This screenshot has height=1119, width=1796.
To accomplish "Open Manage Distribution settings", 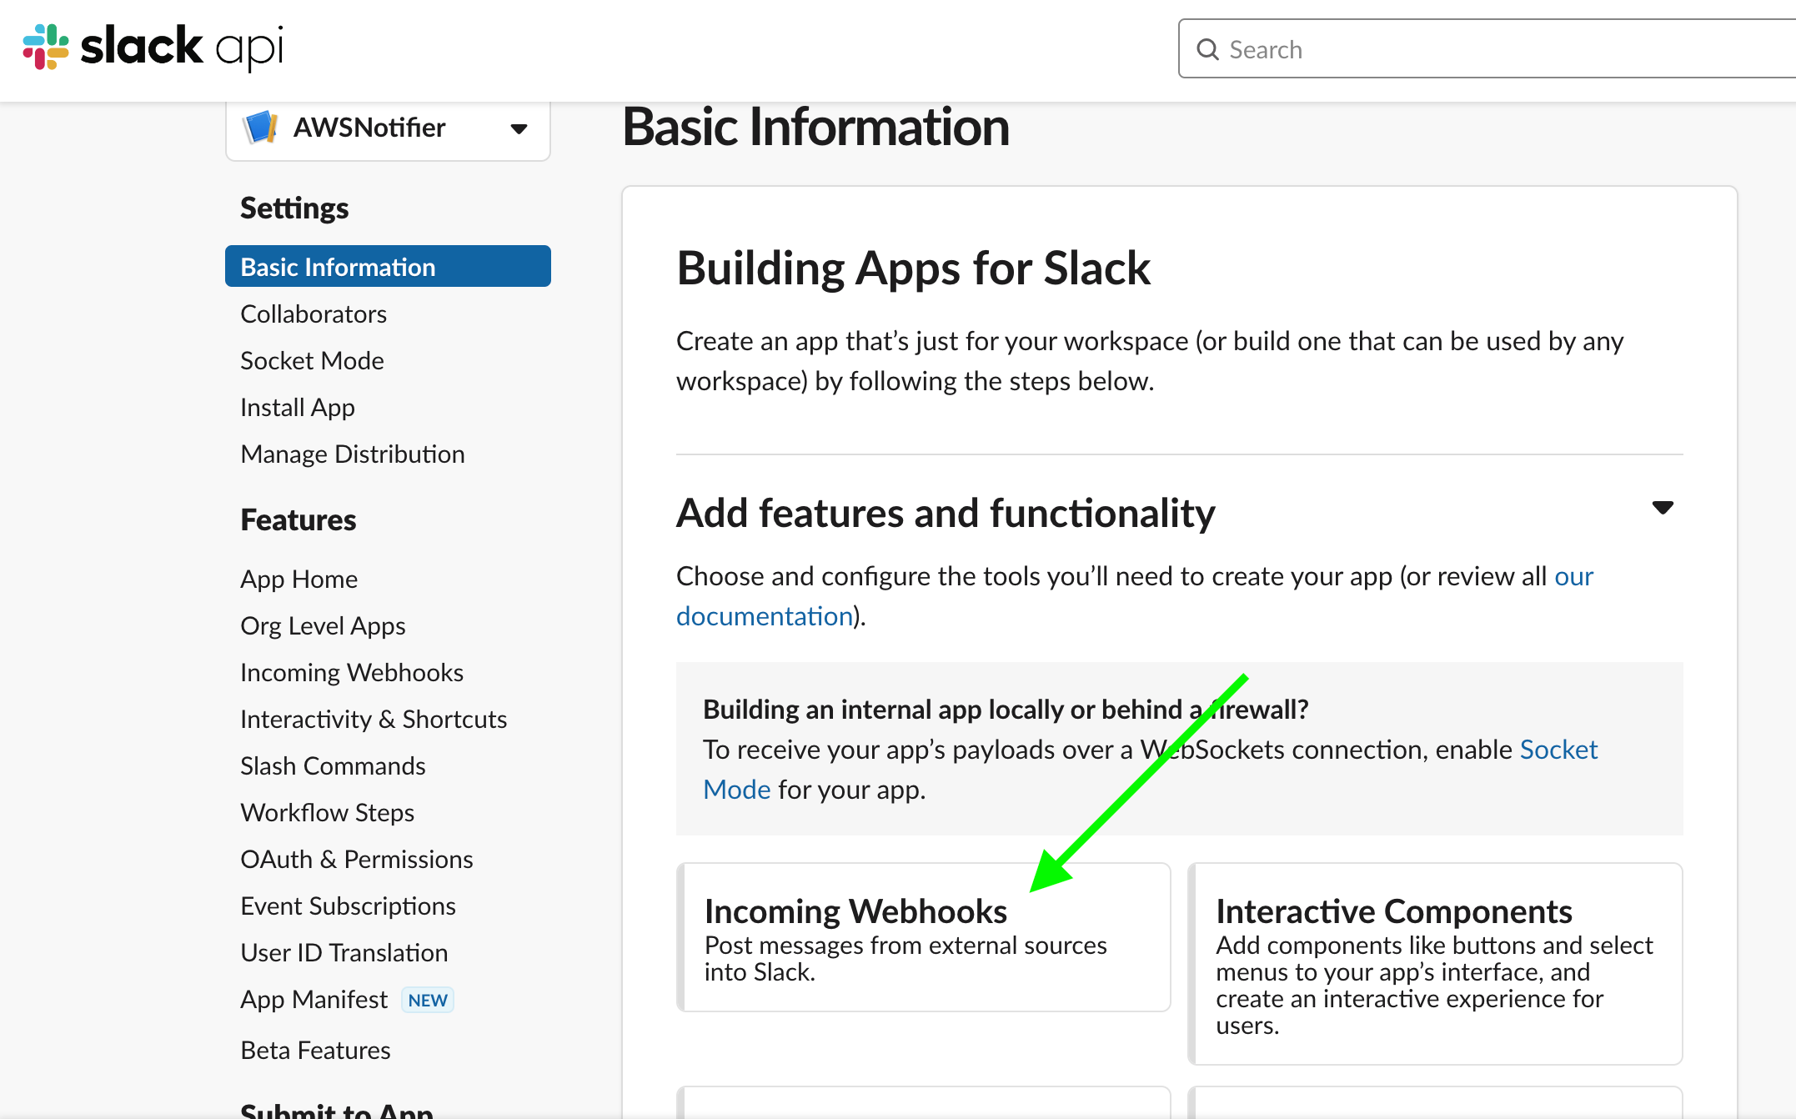I will (x=352, y=454).
